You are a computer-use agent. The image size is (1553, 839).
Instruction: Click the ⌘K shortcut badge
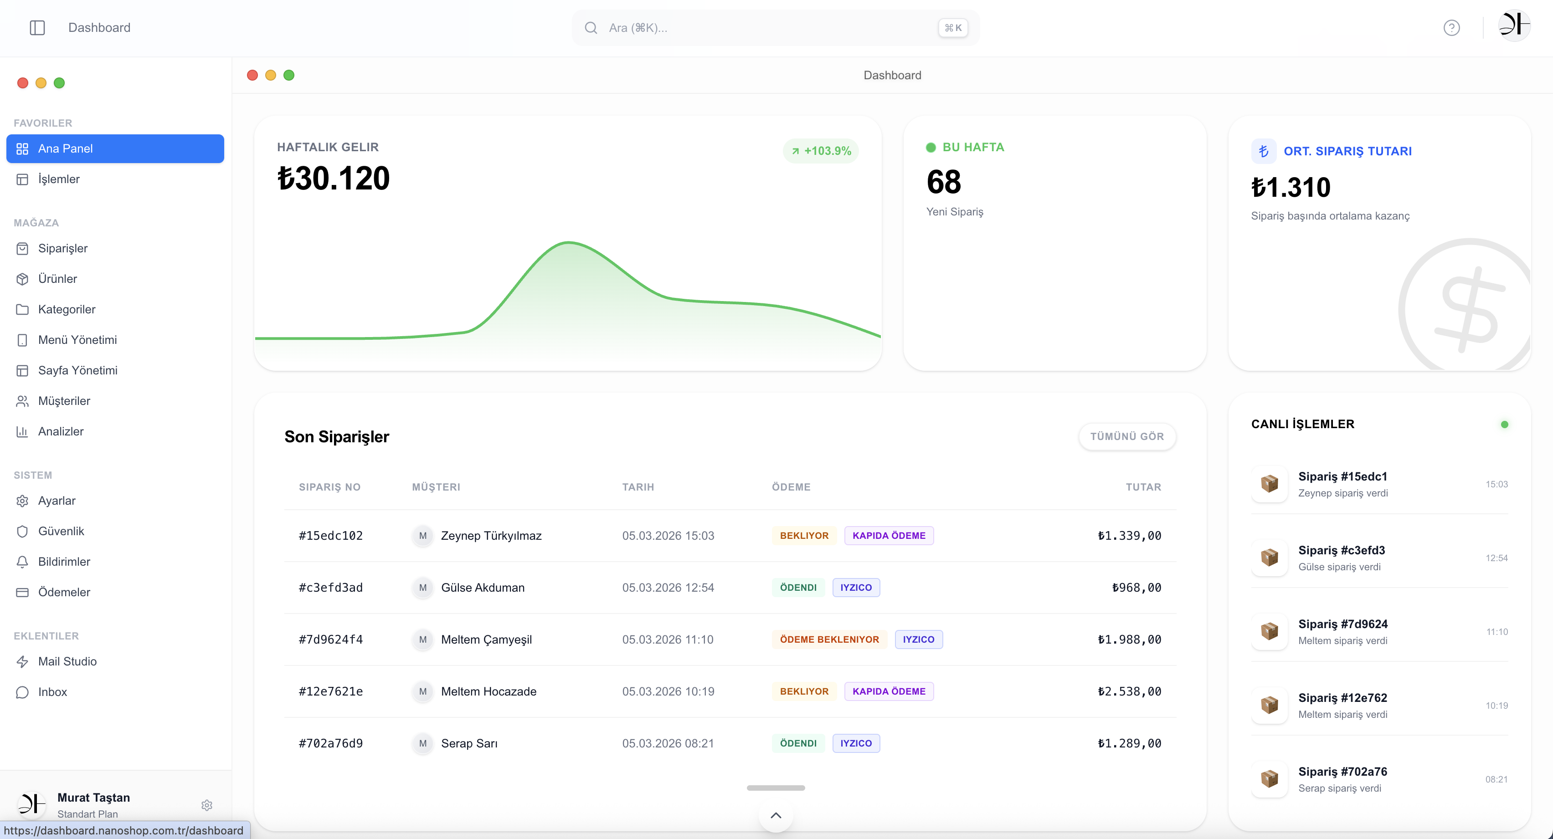[x=952, y=28]
